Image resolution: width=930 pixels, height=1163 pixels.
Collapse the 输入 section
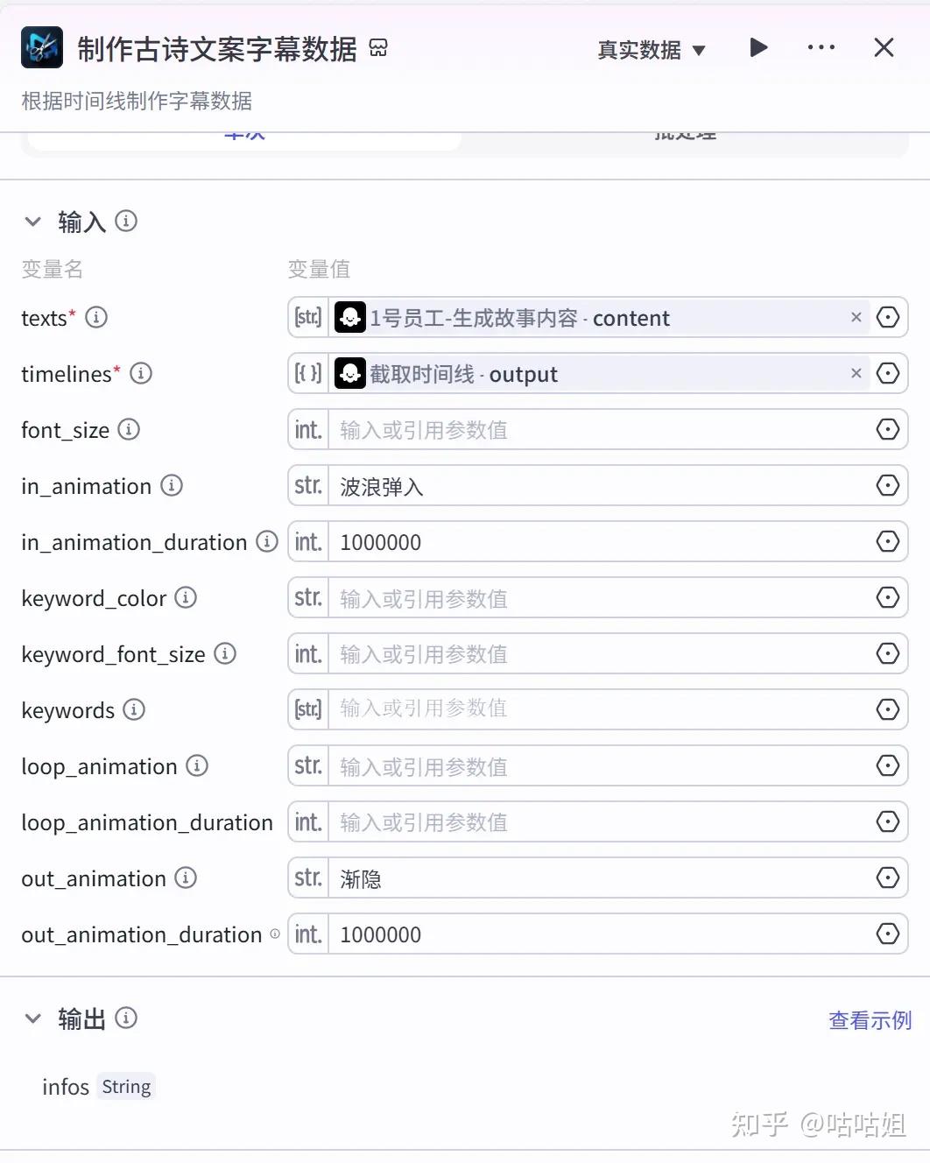(x=33, y=222)
